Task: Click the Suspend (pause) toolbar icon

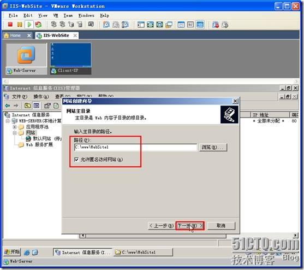Action: click(20, 25)
